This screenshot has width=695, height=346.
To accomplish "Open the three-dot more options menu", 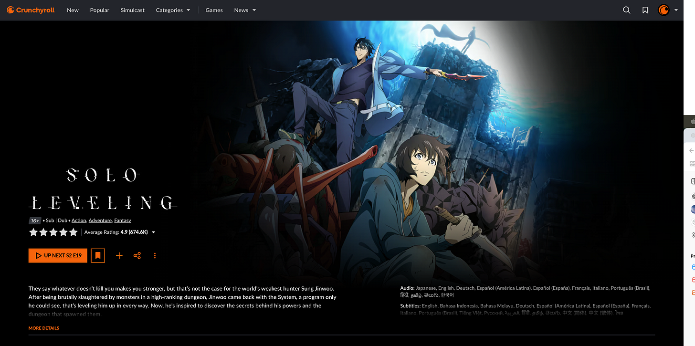I will (155, 256).
